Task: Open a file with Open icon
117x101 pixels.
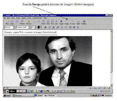Action: point(12,22)
